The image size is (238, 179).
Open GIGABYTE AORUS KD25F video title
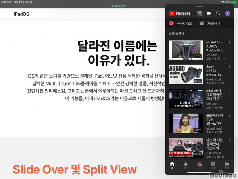[215, 46]
